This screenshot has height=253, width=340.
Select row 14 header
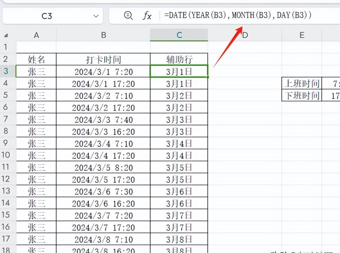click(x=8, y=203)
